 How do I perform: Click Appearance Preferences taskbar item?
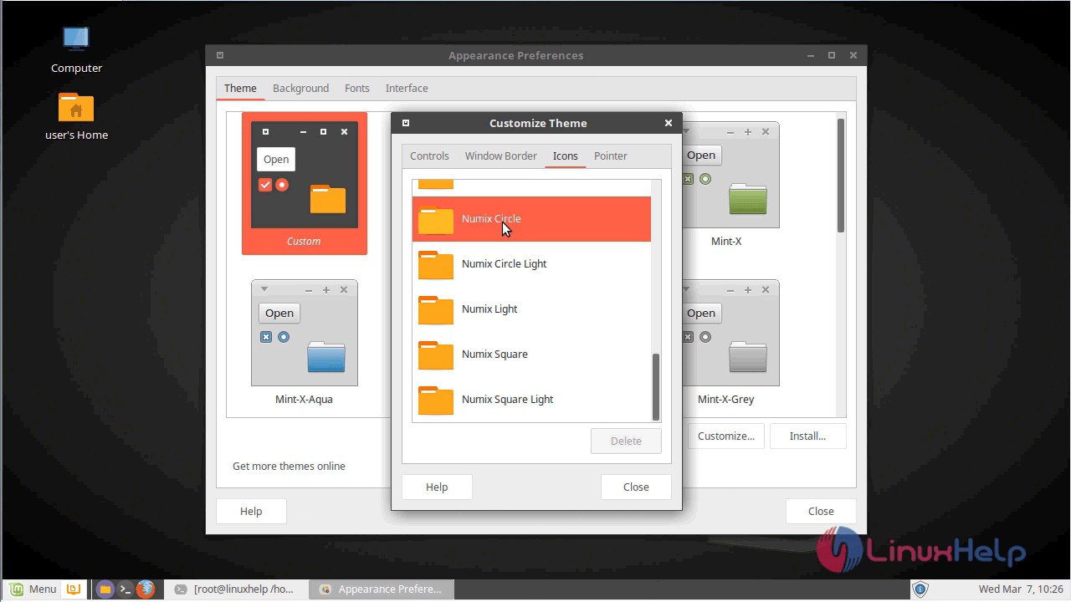pos(382,589)
